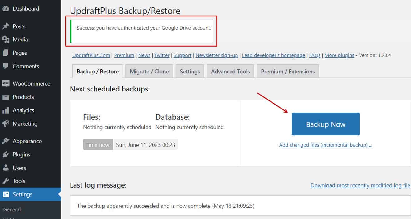Open the More plugins link
Screen dimensions: 411x219
[339, 55]
